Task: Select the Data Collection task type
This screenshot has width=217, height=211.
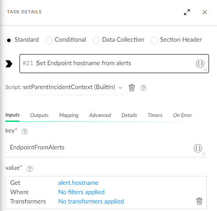Action: tap(96, 40)
